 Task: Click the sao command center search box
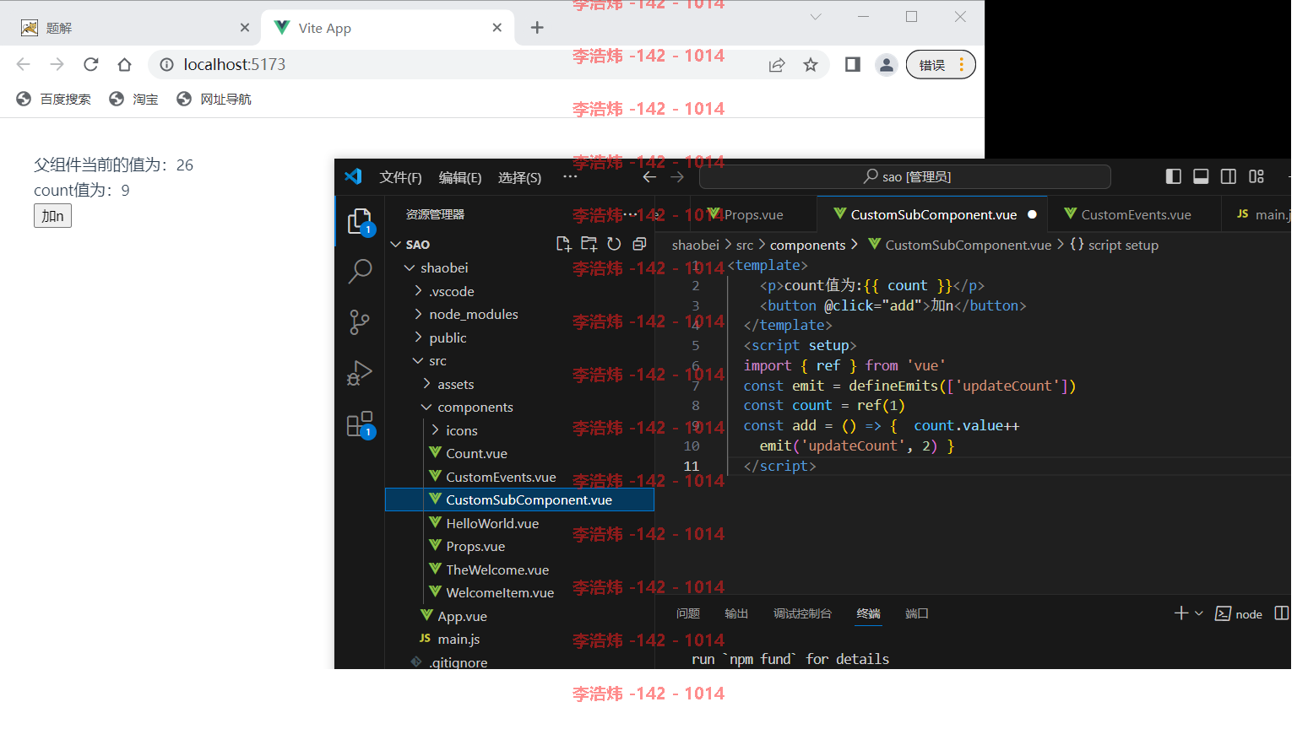[905, 176]
